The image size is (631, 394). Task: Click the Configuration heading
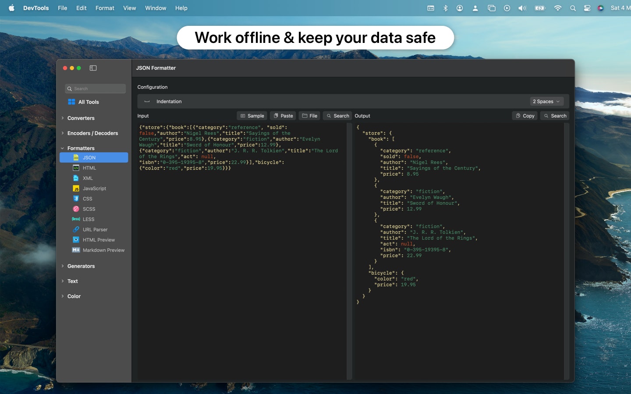[152, 87]
